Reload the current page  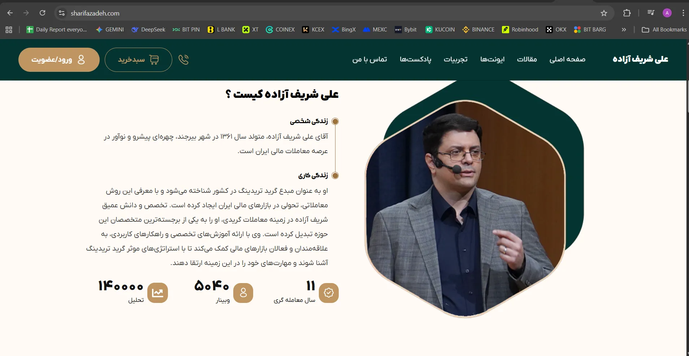pos(43,13)
